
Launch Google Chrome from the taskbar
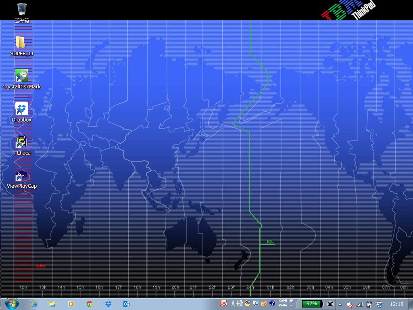[90, 304]
